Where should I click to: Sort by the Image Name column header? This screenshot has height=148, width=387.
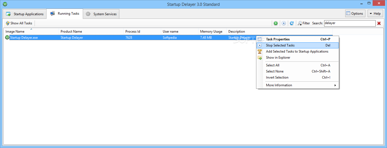(x=31, y=32)
